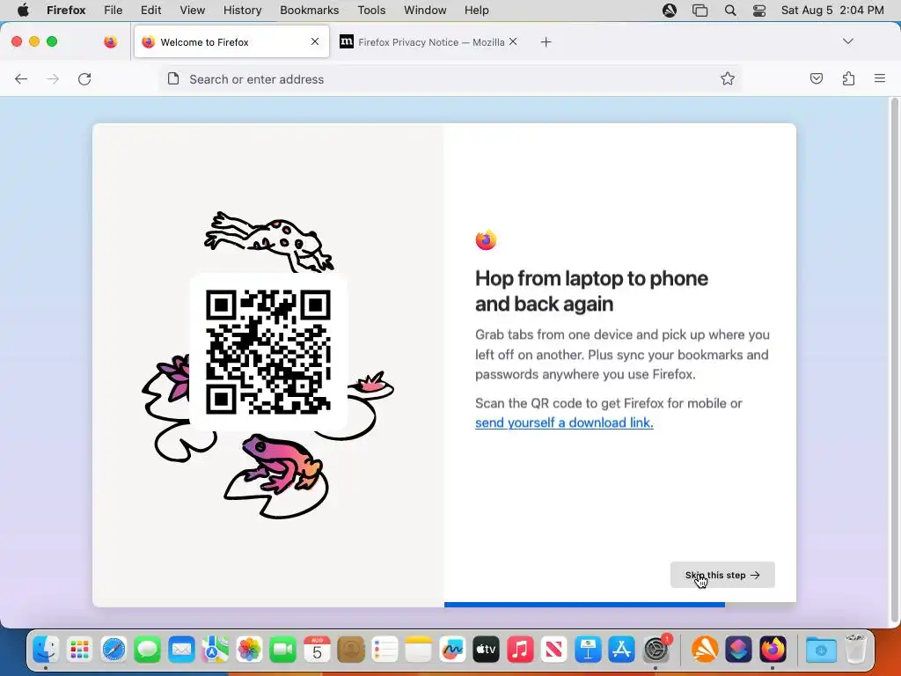
Task: Click Skip this step button
Action: pos(722,575)
